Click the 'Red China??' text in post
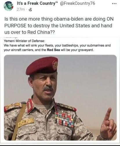 (x=41, y=32)
